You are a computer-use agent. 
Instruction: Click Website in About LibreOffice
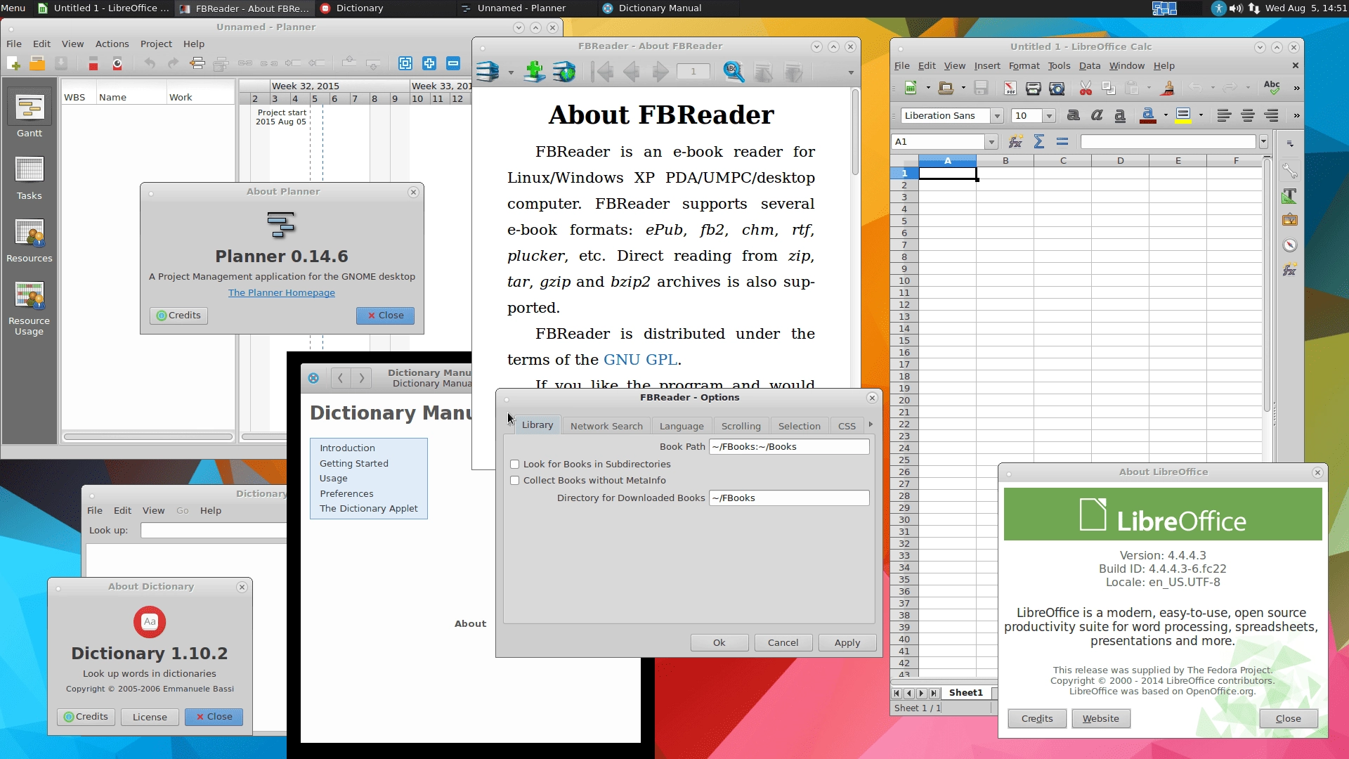(x=1100, y=719)
